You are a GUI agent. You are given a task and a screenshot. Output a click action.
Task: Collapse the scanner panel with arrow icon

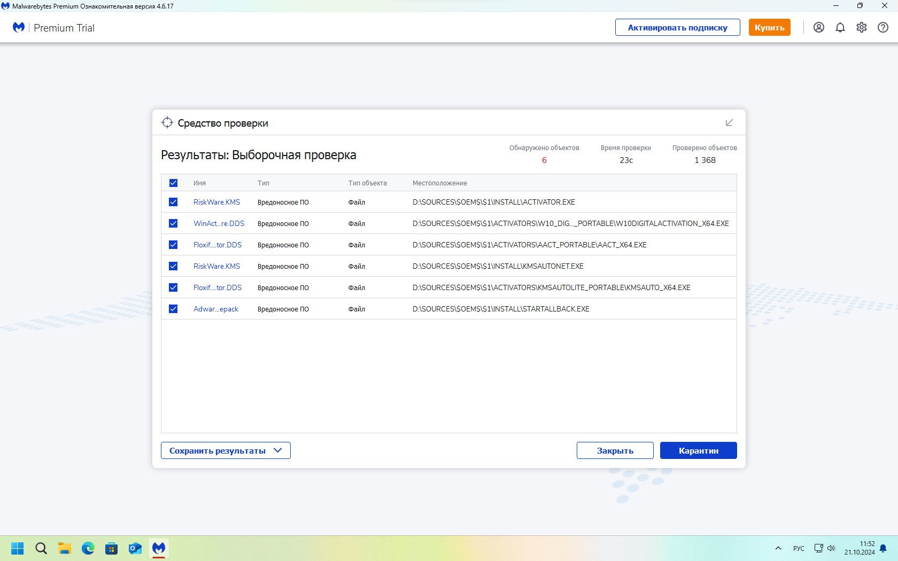tap(729, 123)
